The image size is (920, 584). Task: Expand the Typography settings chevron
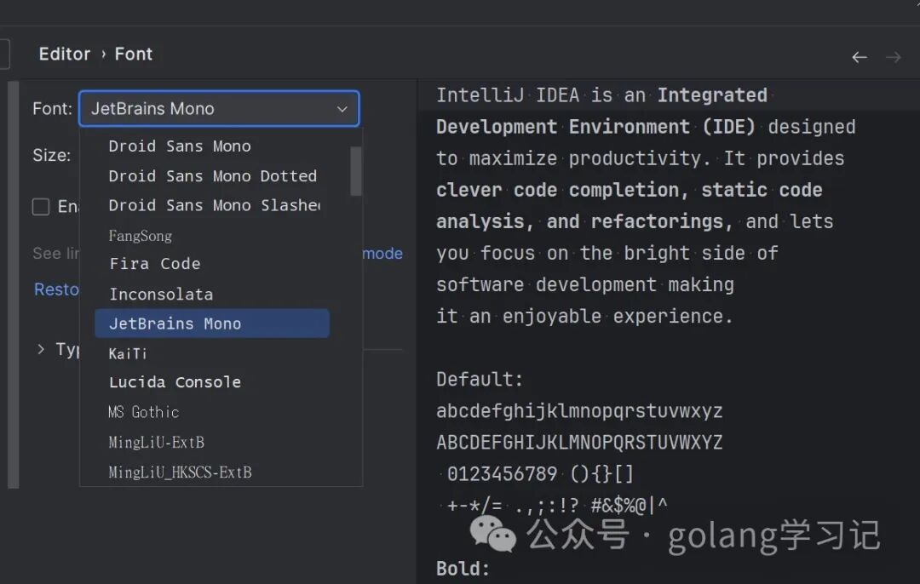41,349
